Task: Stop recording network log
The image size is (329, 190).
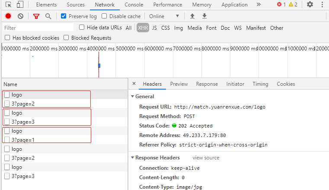Action: click(x=8, y=16)
